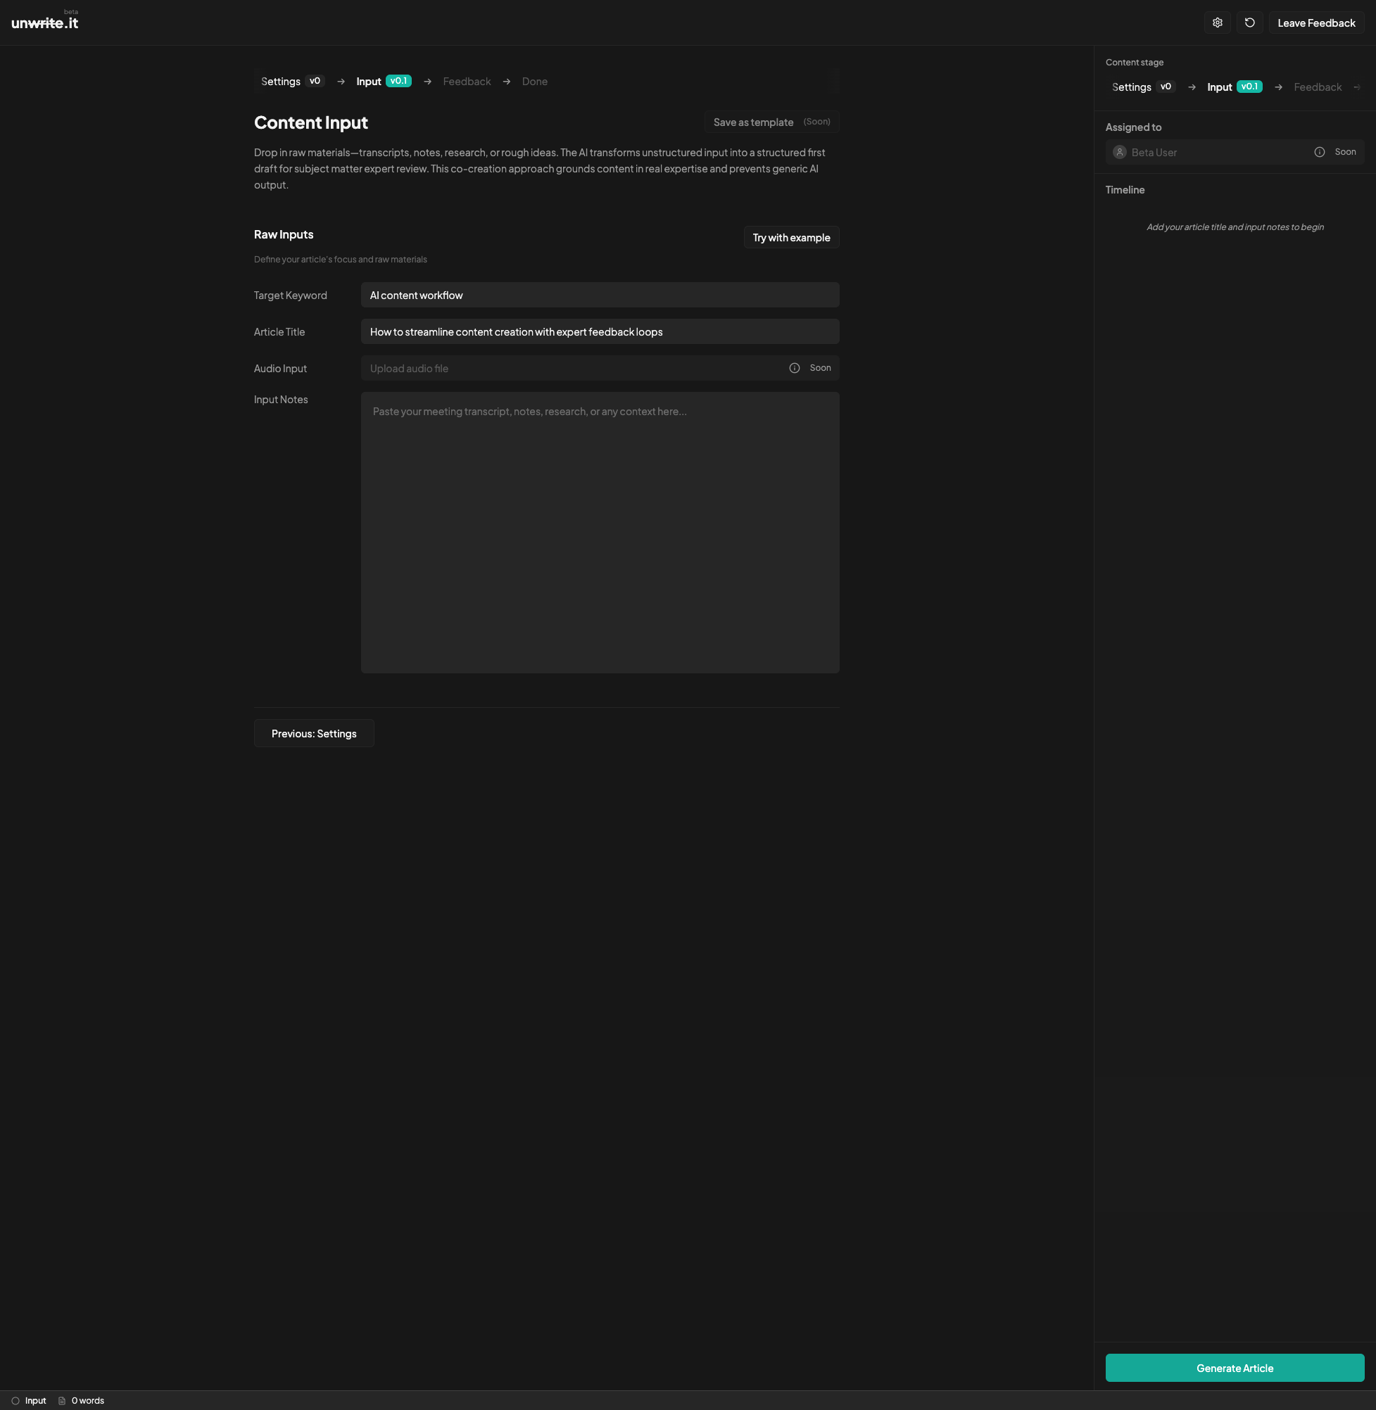Click Previous: Settings button
Image resolution: width=1376 pixels, height=1410 pixels.
click(314, 733)
